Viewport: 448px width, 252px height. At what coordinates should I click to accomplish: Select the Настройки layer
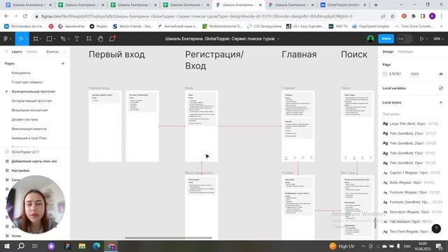point(20,171)
